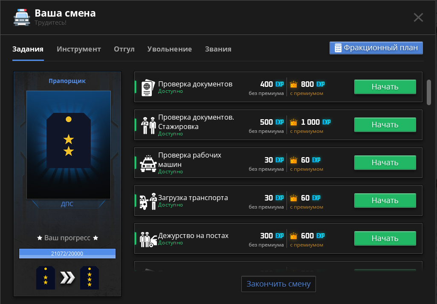Click the crown icon next to 600 EXP
This screenshot has height=304, width=437.
(293, 235)
